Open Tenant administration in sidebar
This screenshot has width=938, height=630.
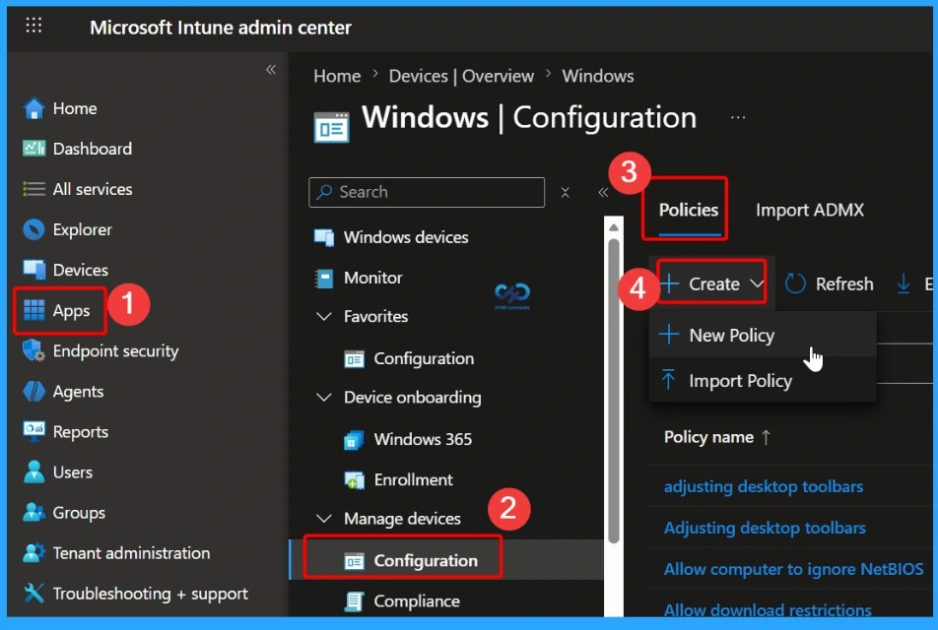(131, 553)
